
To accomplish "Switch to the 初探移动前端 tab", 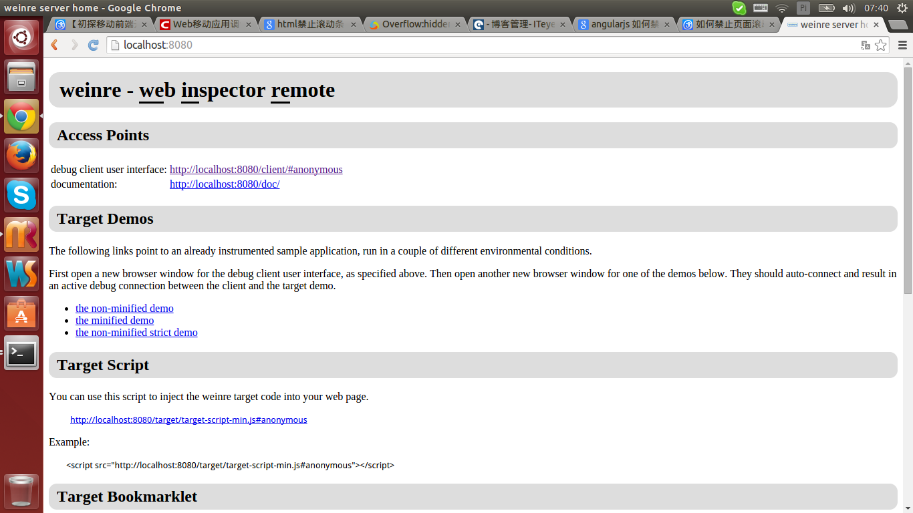I will pos(100,25).
